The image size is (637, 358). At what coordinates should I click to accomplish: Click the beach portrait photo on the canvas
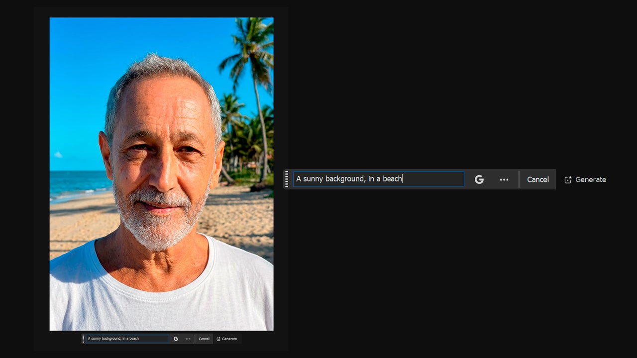coord(161,174)
